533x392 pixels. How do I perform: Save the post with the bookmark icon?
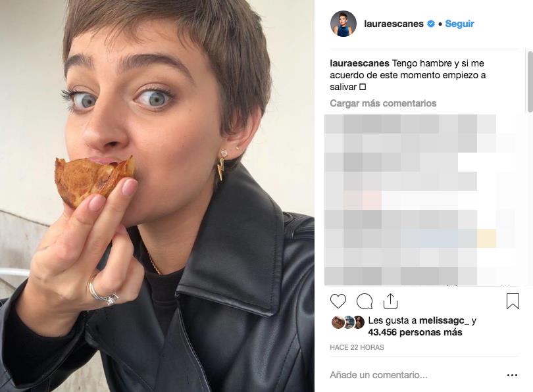513,301
